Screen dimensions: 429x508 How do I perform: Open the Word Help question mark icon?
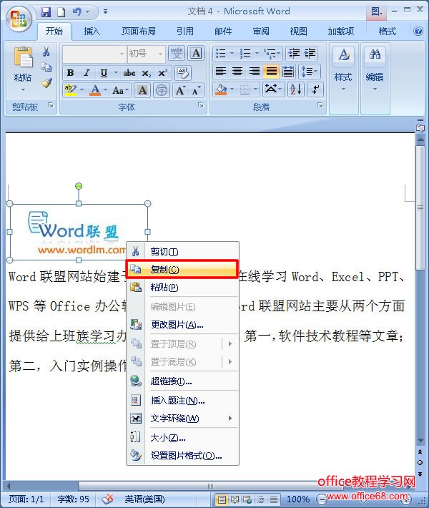click(418, 31)
